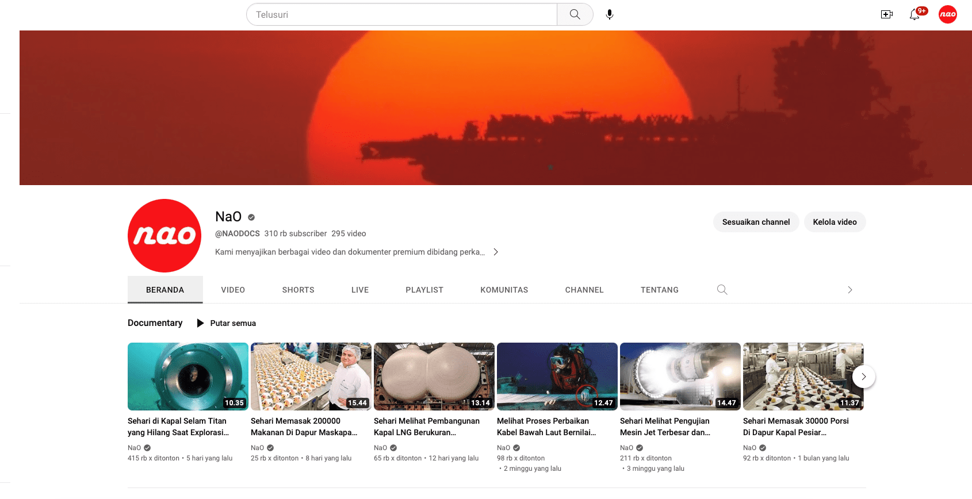Click title Sehari Melihat Pembangunan Kapal LNG
The height and width of the screenshot is (499, 972).
[427, 427]
